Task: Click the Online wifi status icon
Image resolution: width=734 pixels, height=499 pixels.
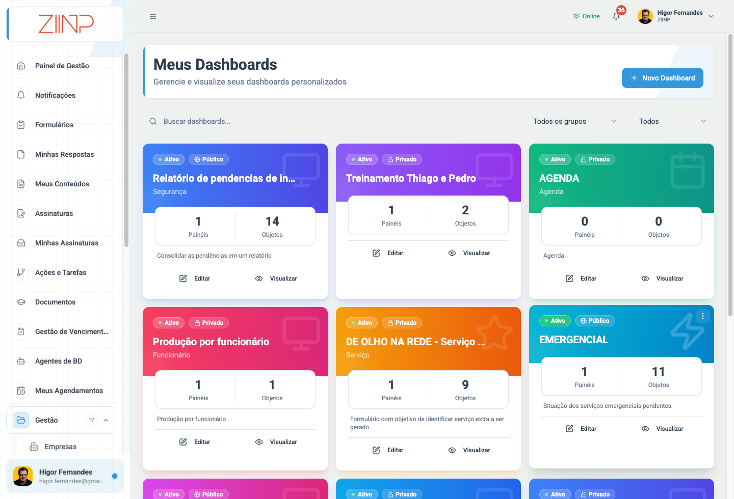Action: [576, 16]
